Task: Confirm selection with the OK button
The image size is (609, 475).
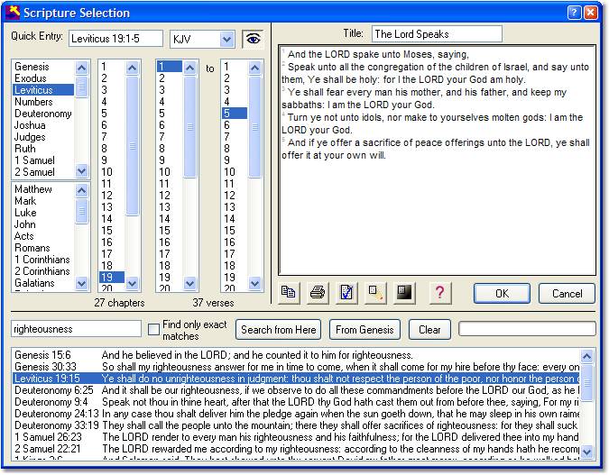Action: click(x=502, y=293)
